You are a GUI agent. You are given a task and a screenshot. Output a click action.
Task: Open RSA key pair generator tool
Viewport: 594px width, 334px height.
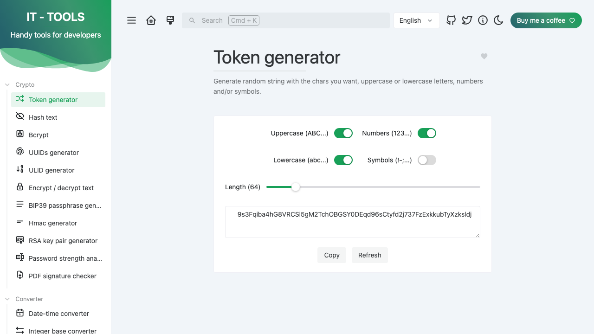(x=58, y=241)
